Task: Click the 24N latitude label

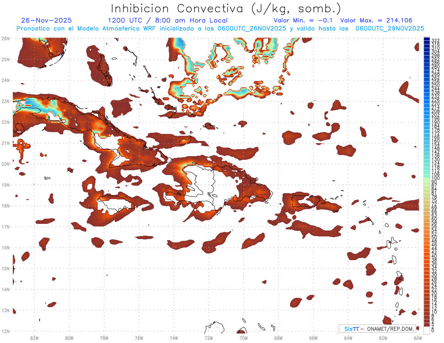Action: tap(6, 80)
